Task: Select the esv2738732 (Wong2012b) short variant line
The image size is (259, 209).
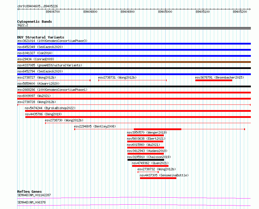Action: 148,172
